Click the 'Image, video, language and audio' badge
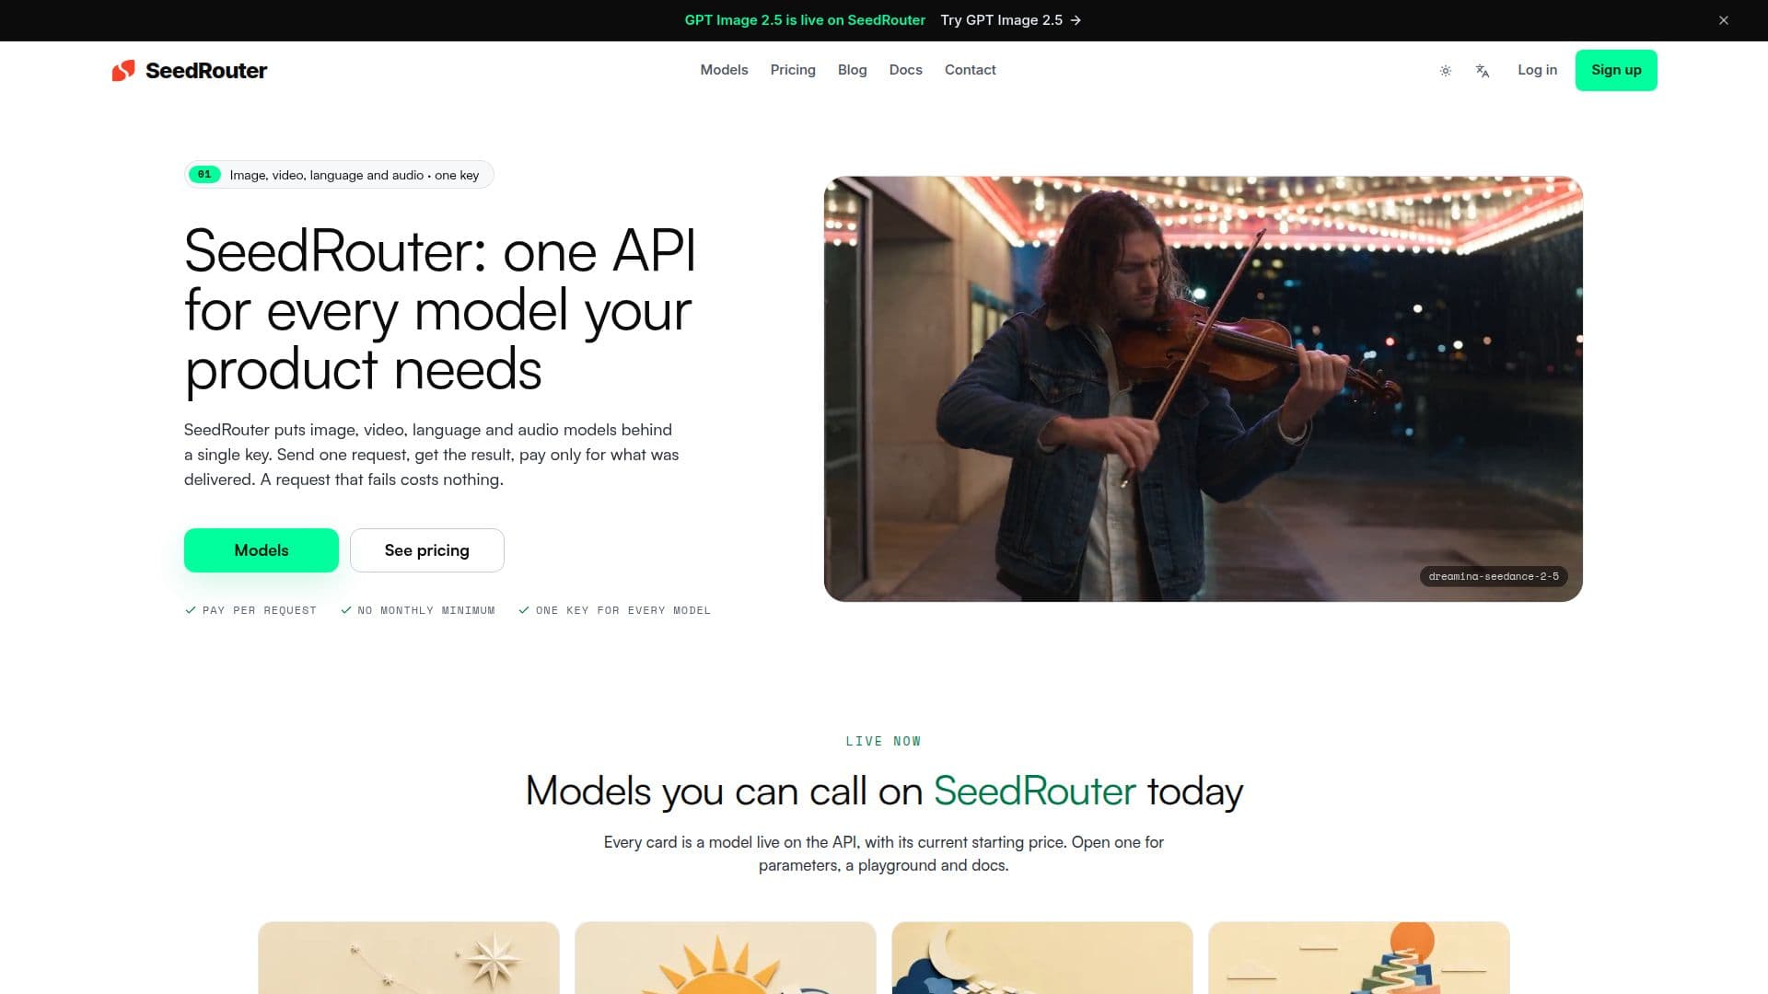1768x994 pixels. [339, 175]
